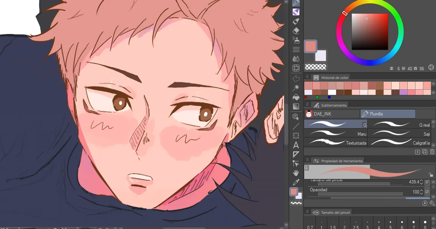Select the Pen tool in the toolbar
Screen dimensions: 436x229
(296, 3)
